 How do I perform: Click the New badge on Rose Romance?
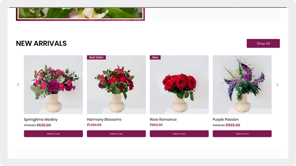pyautogui.click(x=155, y=58)
